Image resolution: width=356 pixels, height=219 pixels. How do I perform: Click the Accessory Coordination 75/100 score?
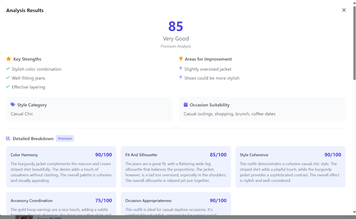(x=103, y=200)
